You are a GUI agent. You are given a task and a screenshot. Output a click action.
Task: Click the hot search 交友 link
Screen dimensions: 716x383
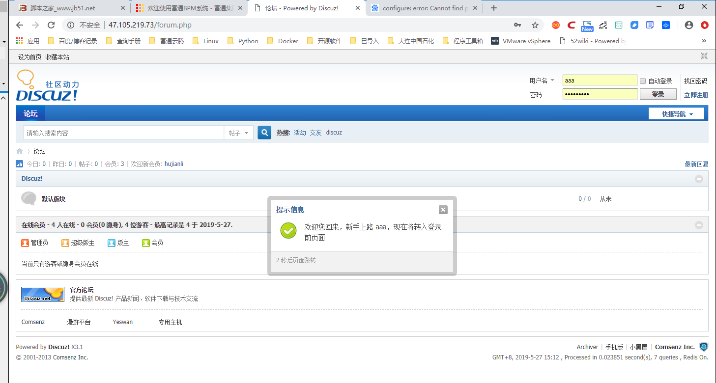tap(315, 133)
